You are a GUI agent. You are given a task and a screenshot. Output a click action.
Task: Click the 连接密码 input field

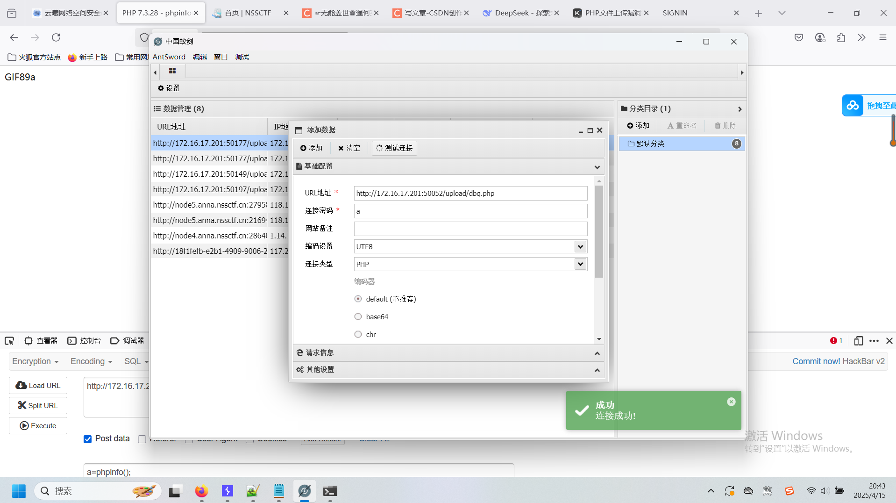[x=470, y=211]
